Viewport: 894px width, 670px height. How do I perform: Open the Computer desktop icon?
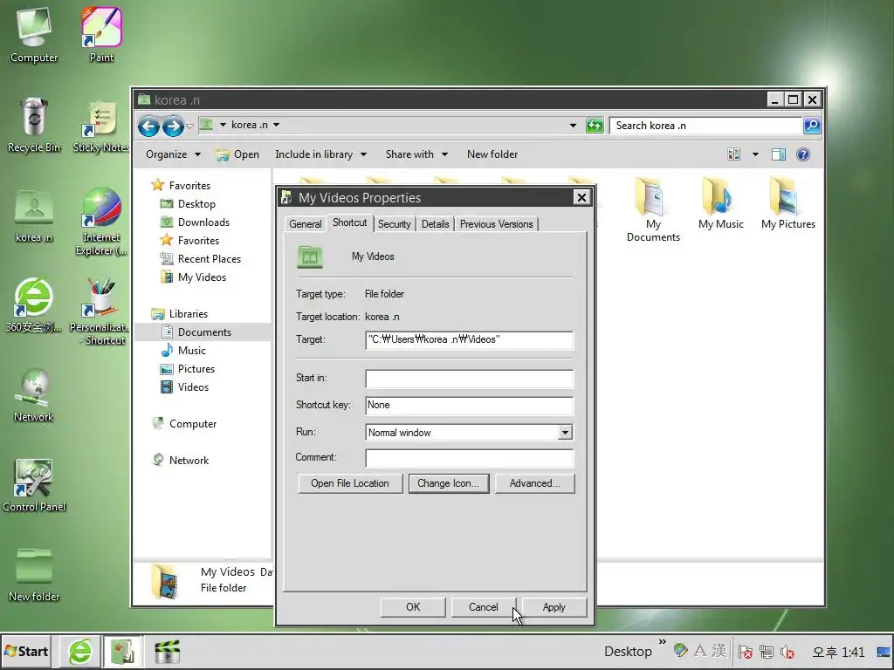(34, 34)
